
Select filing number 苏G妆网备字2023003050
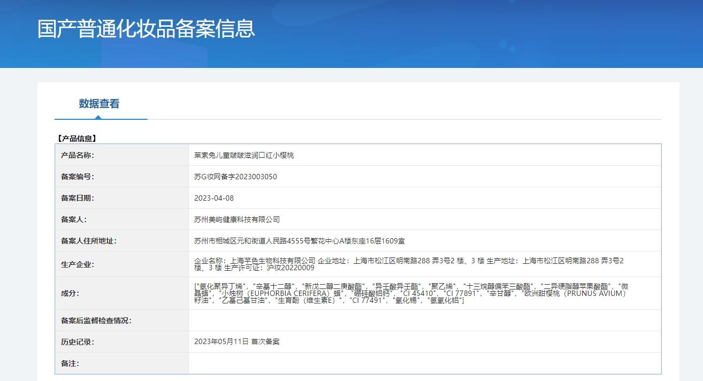235,177
